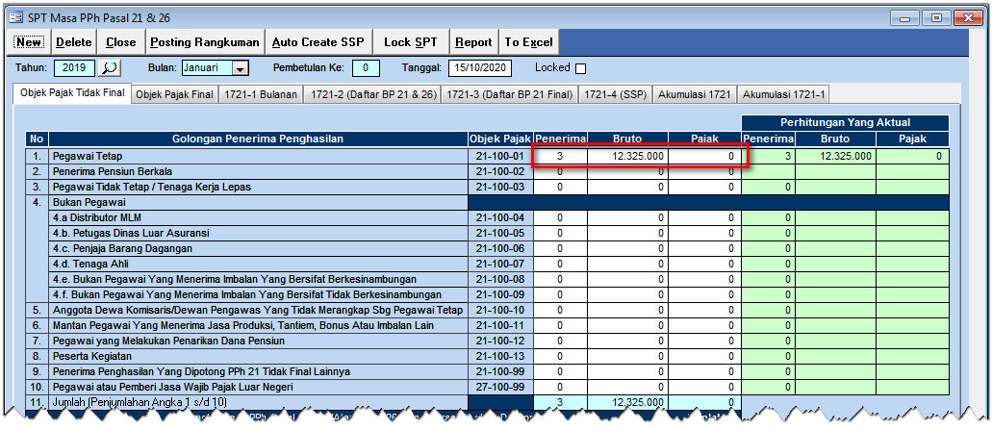
Task: Export using To Excel button
Action: pyautogui.click(x=529, y=42)
